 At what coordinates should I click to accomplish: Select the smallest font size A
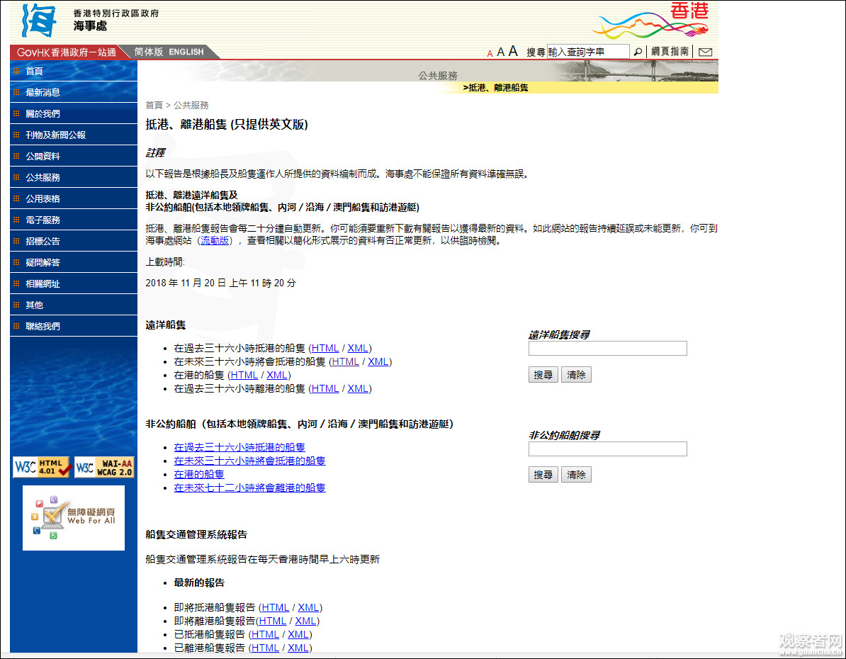(490, 53)
